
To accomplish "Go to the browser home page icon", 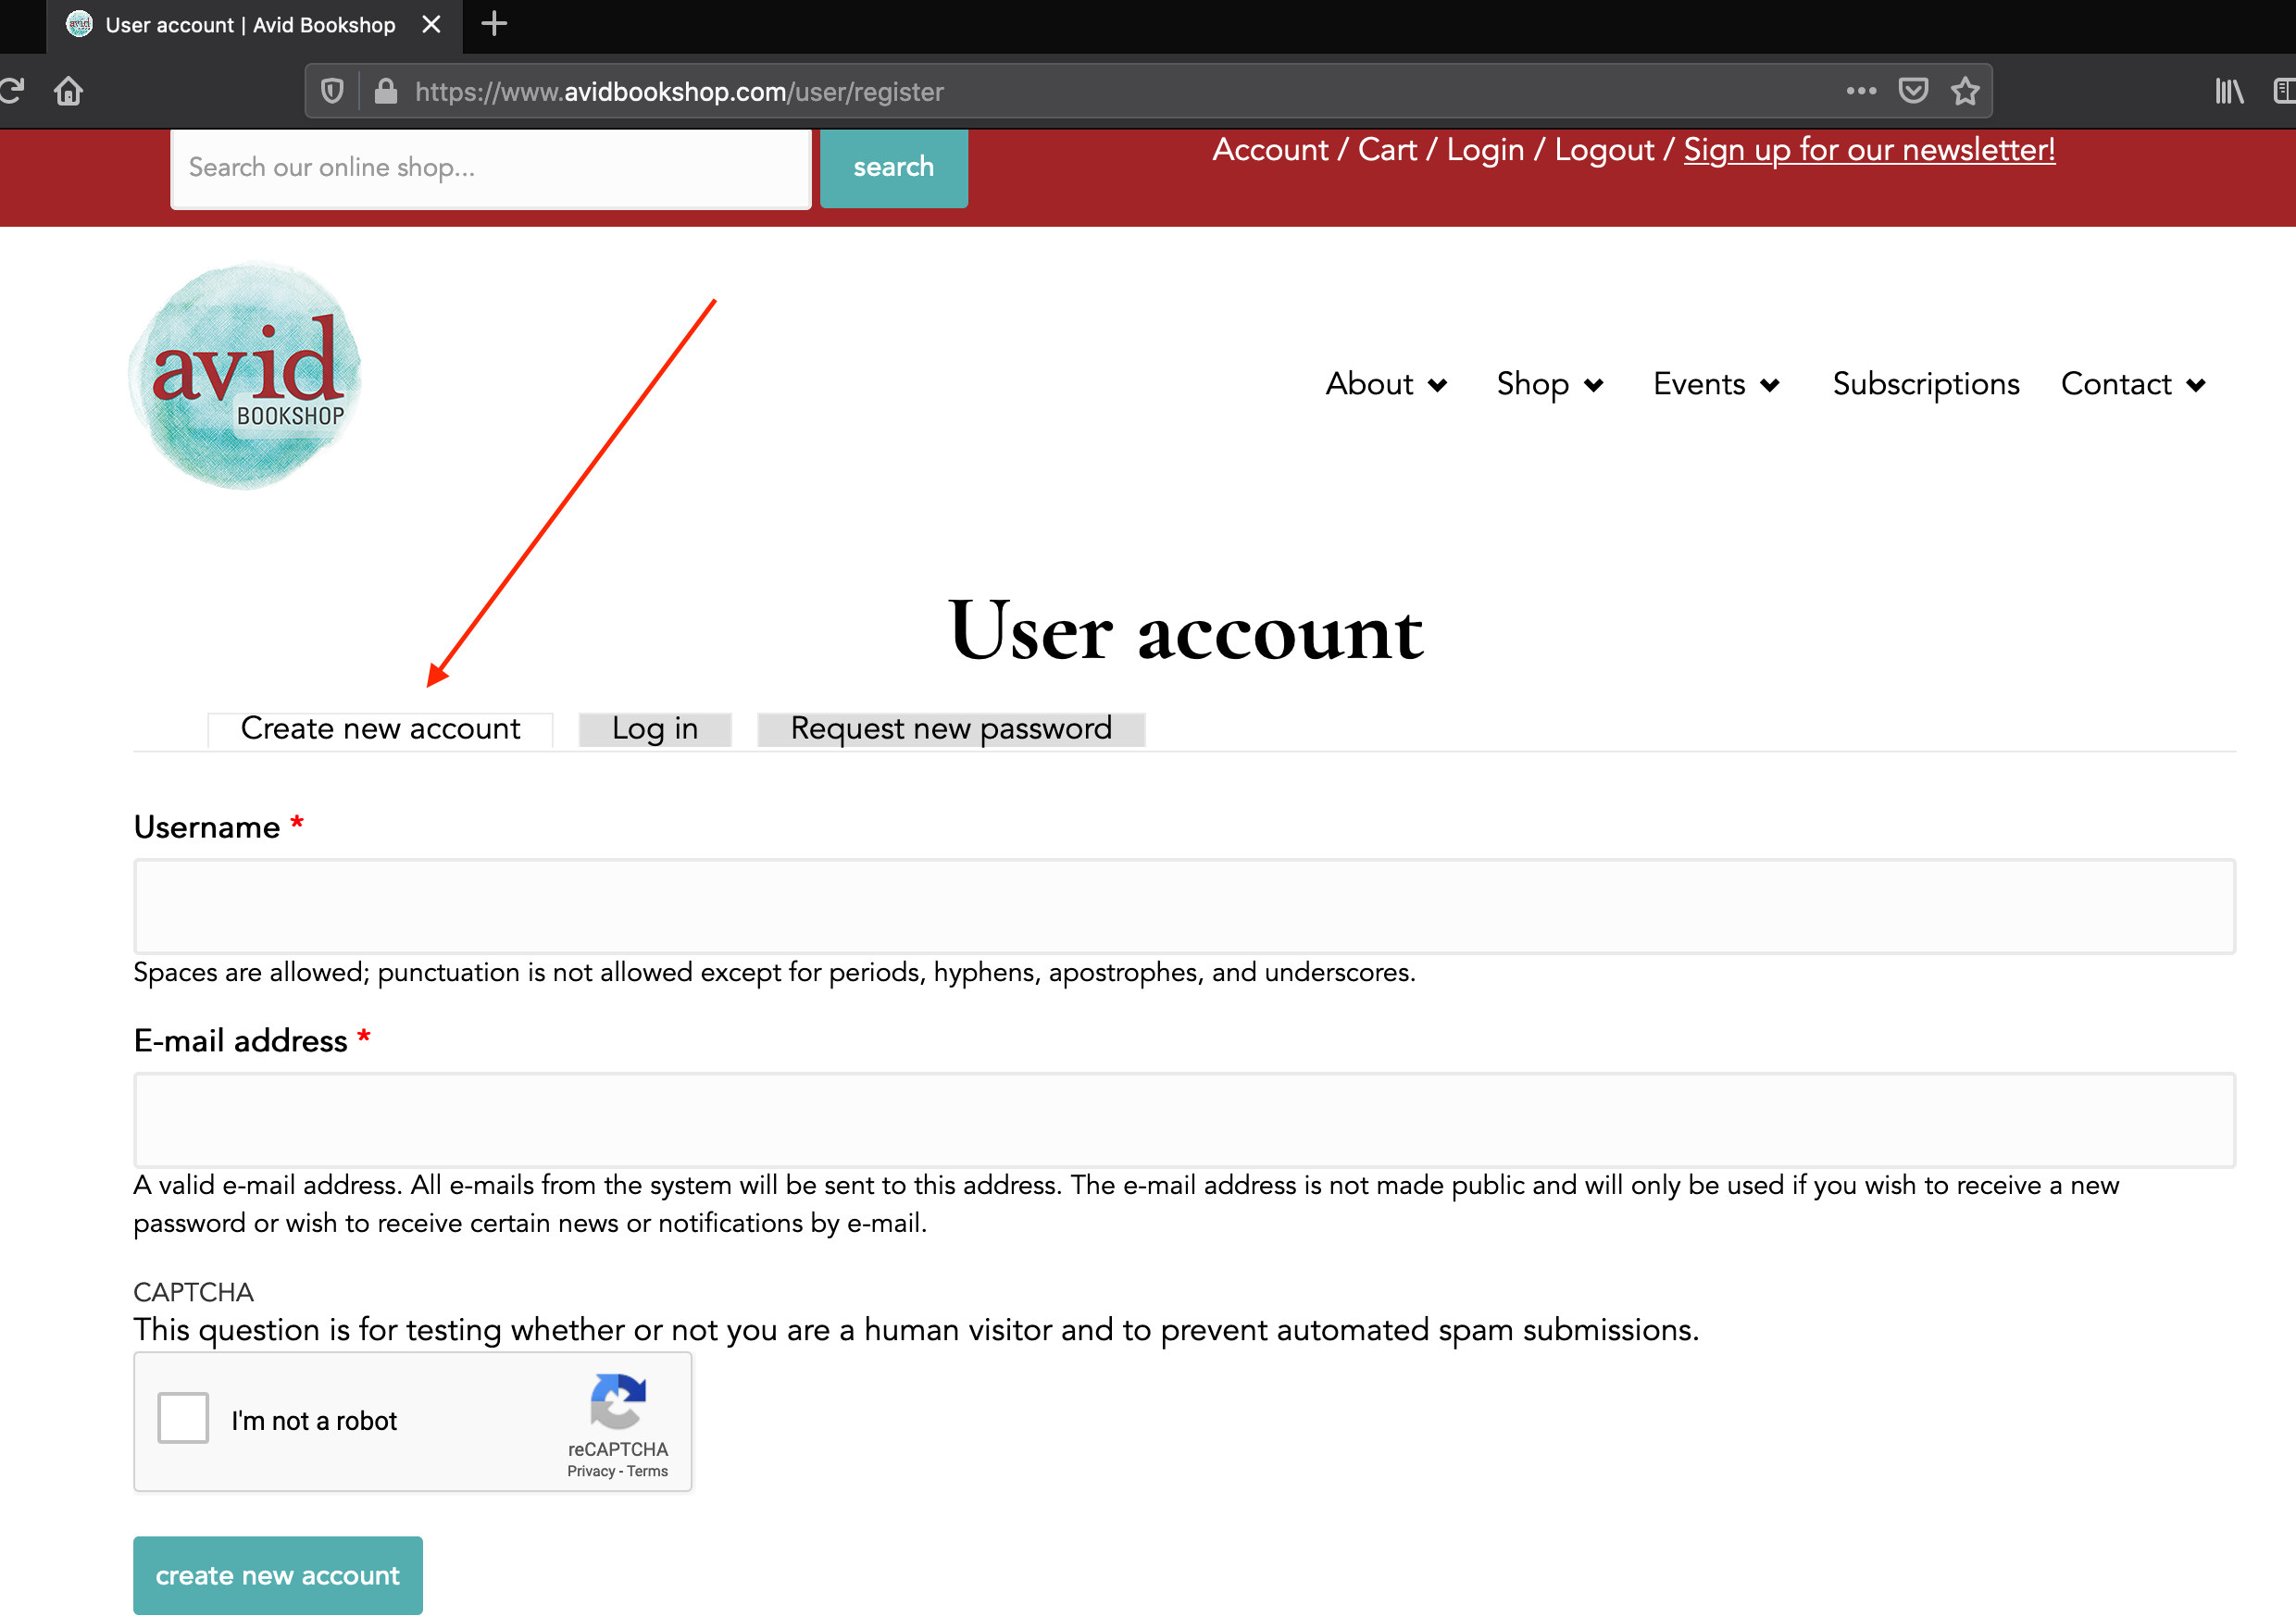I will [68, 91].
